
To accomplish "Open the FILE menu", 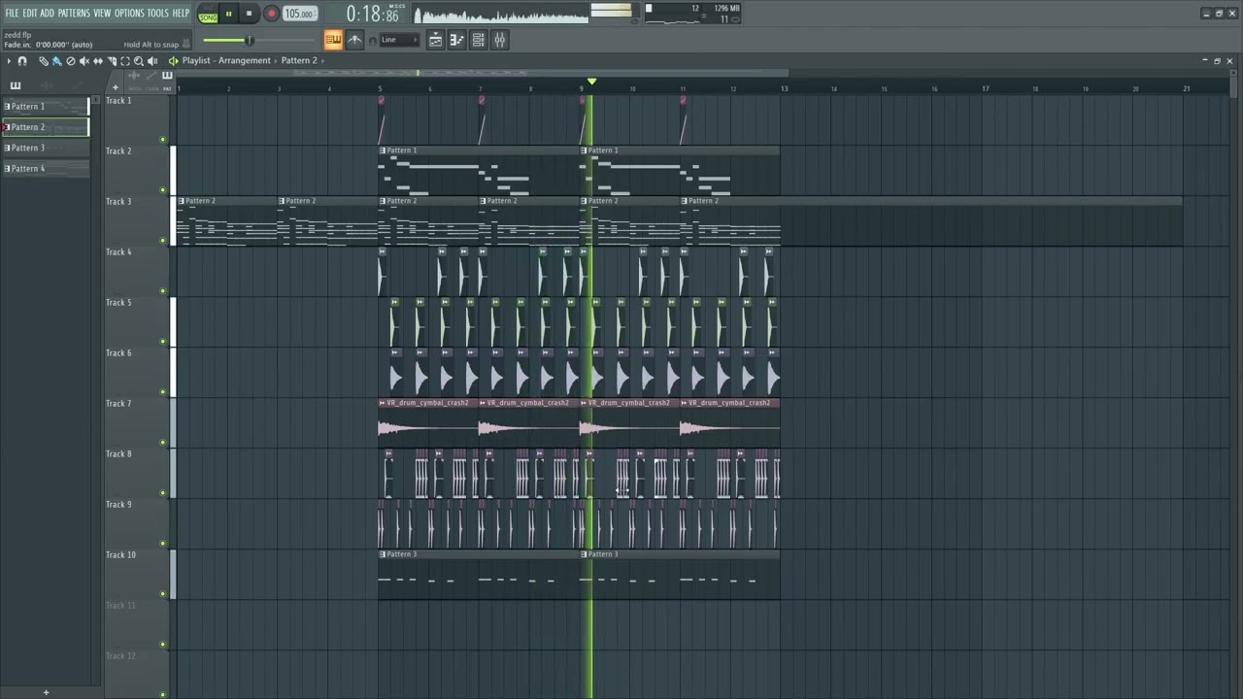I will (12, 13).
